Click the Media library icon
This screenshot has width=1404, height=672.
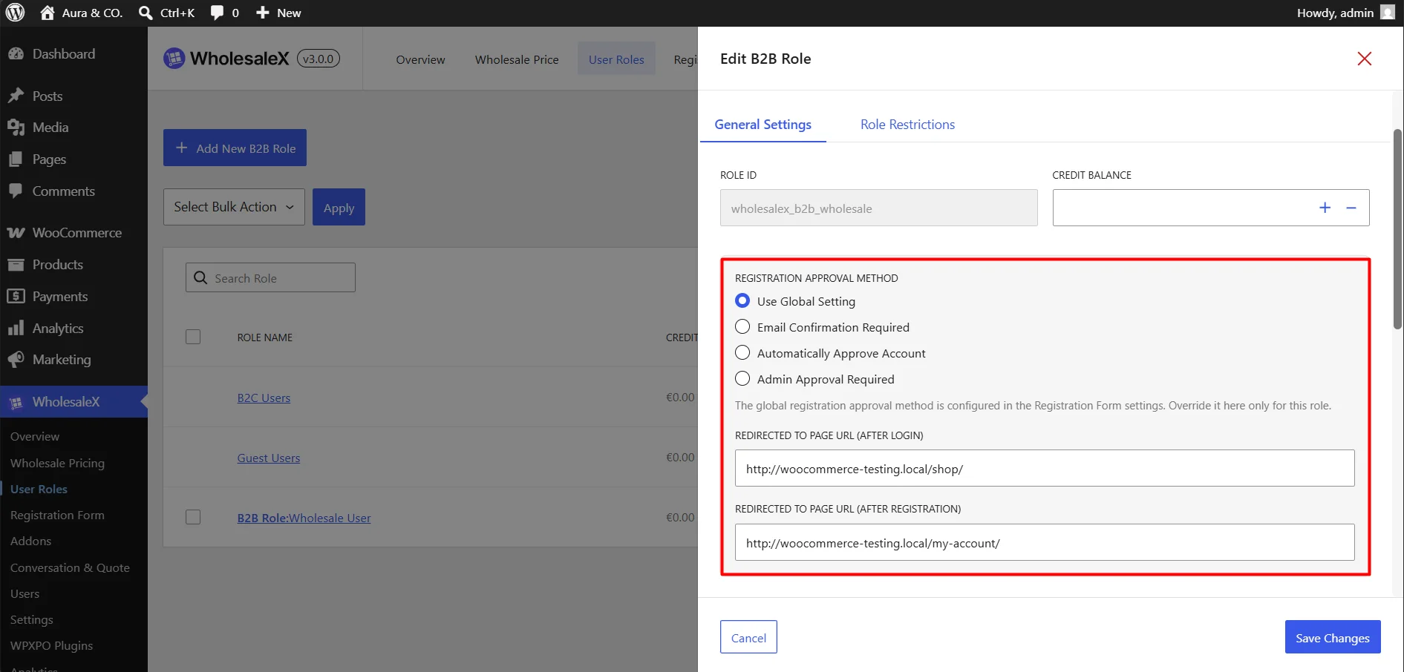click(x=16, y=128)
